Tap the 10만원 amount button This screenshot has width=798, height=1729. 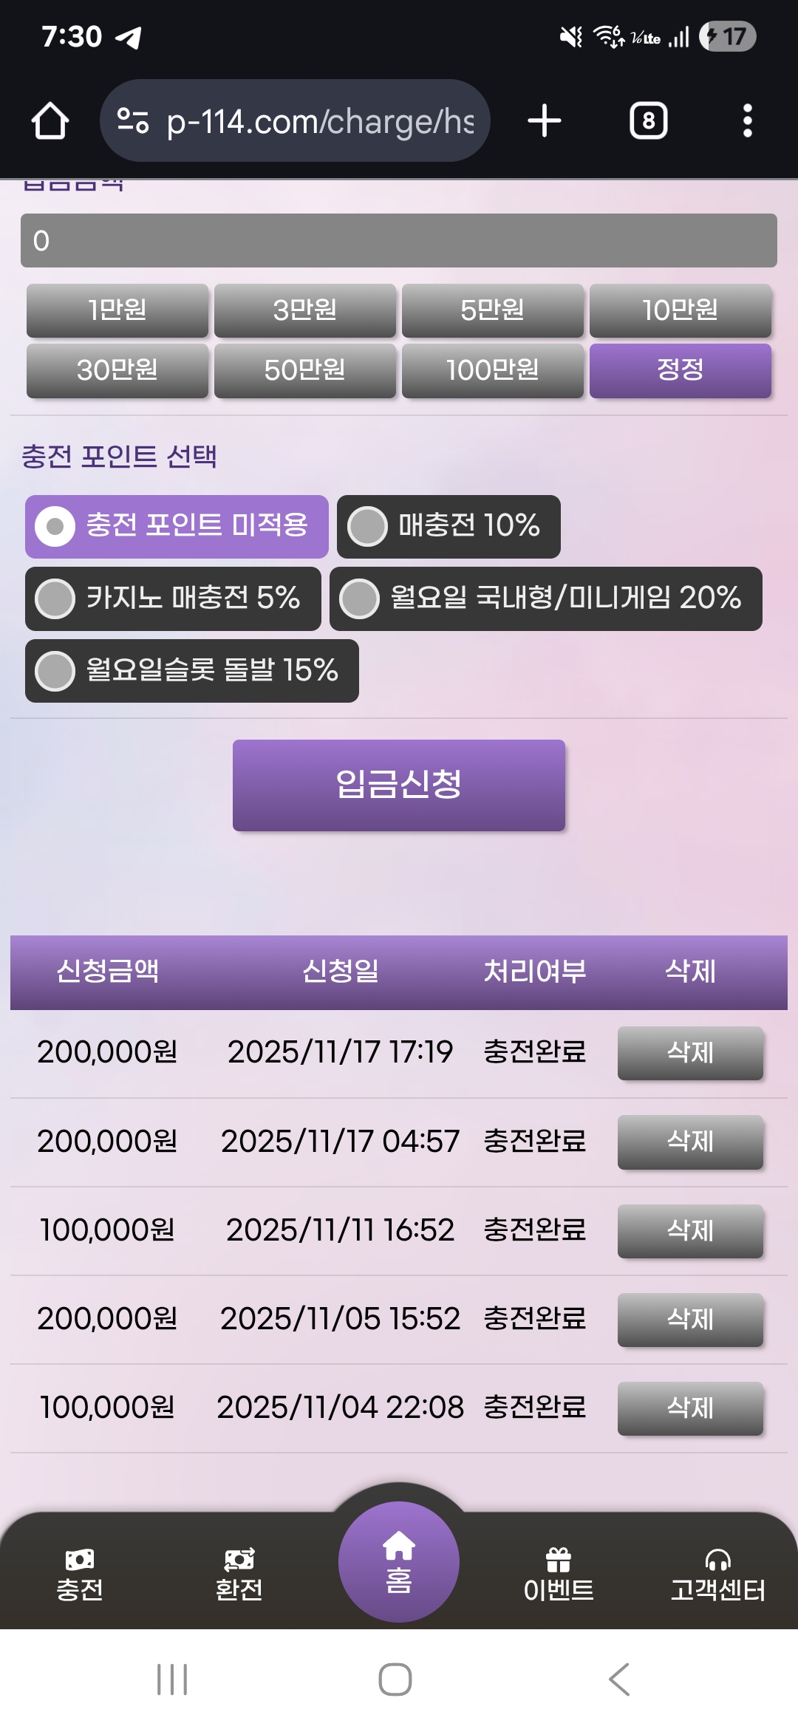click(680, 310)
